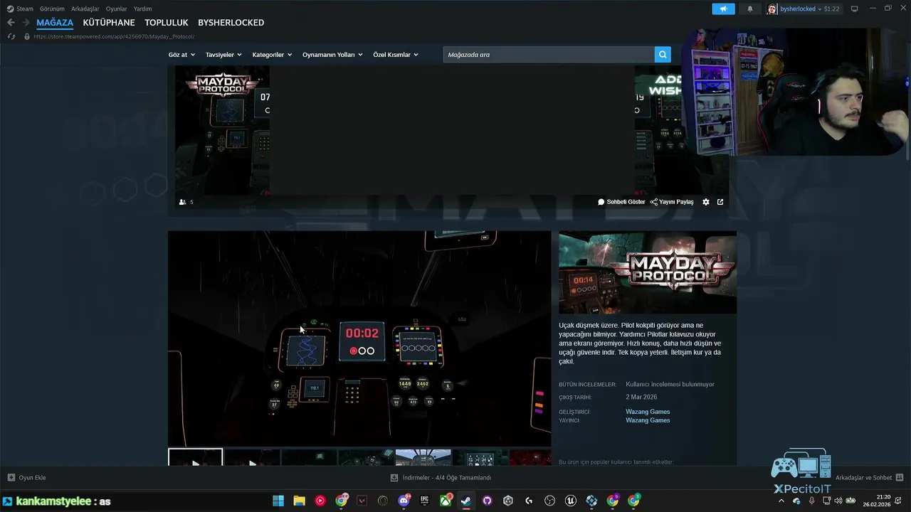Open YouTube Music from taskbar
Image resolution: width=911 pixels, height=512 pixels.
pyautogui.click(x=320, y=501)
